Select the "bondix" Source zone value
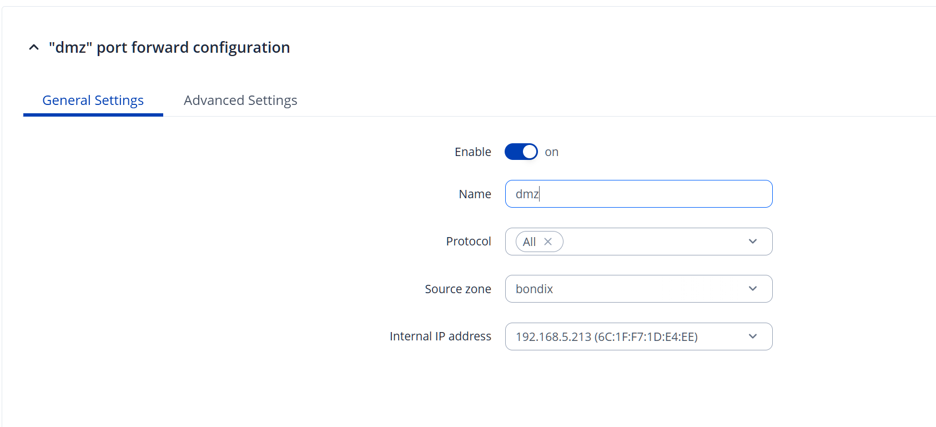The height and width of the screenshot is (427, 936). [534, 289]
